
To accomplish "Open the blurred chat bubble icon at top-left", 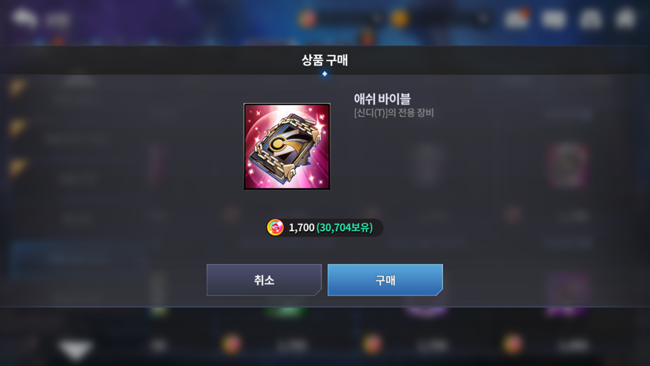I will tap(24, 18).
